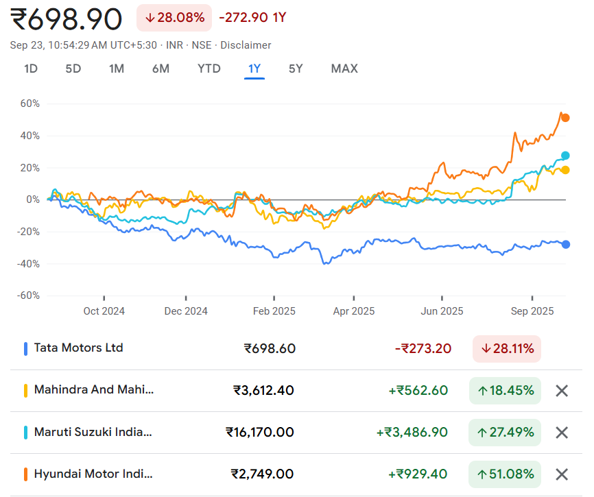Select the 1M time range tab
Image resolution: width=594 pixels, height=497 pixels.
click(x=117, y=69)
